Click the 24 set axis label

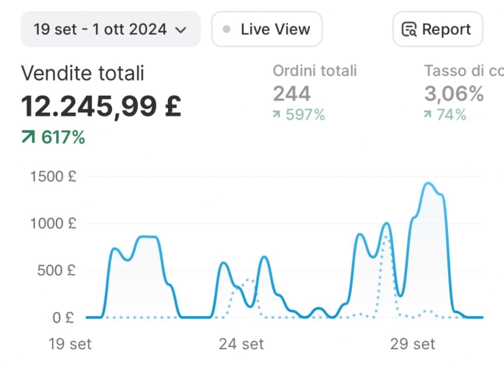[x=242, y=344]
